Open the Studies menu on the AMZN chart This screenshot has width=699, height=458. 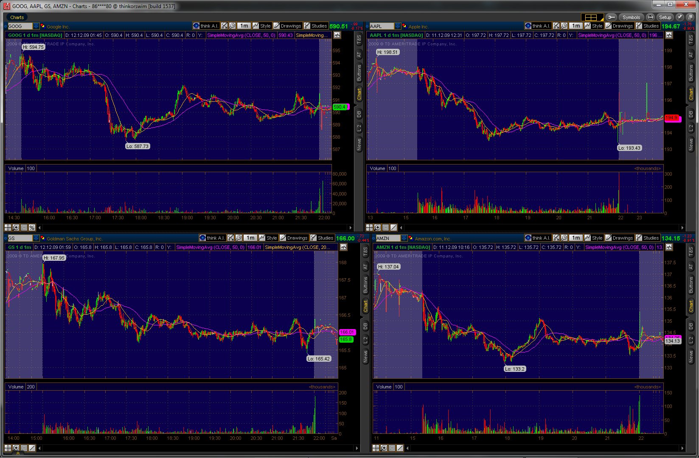click(648, 238)
